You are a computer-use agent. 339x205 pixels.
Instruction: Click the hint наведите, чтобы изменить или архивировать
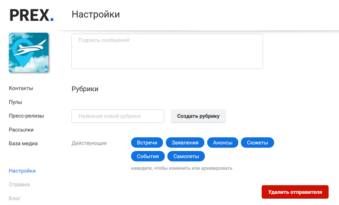pyautogui.click(x=182, y=168)
